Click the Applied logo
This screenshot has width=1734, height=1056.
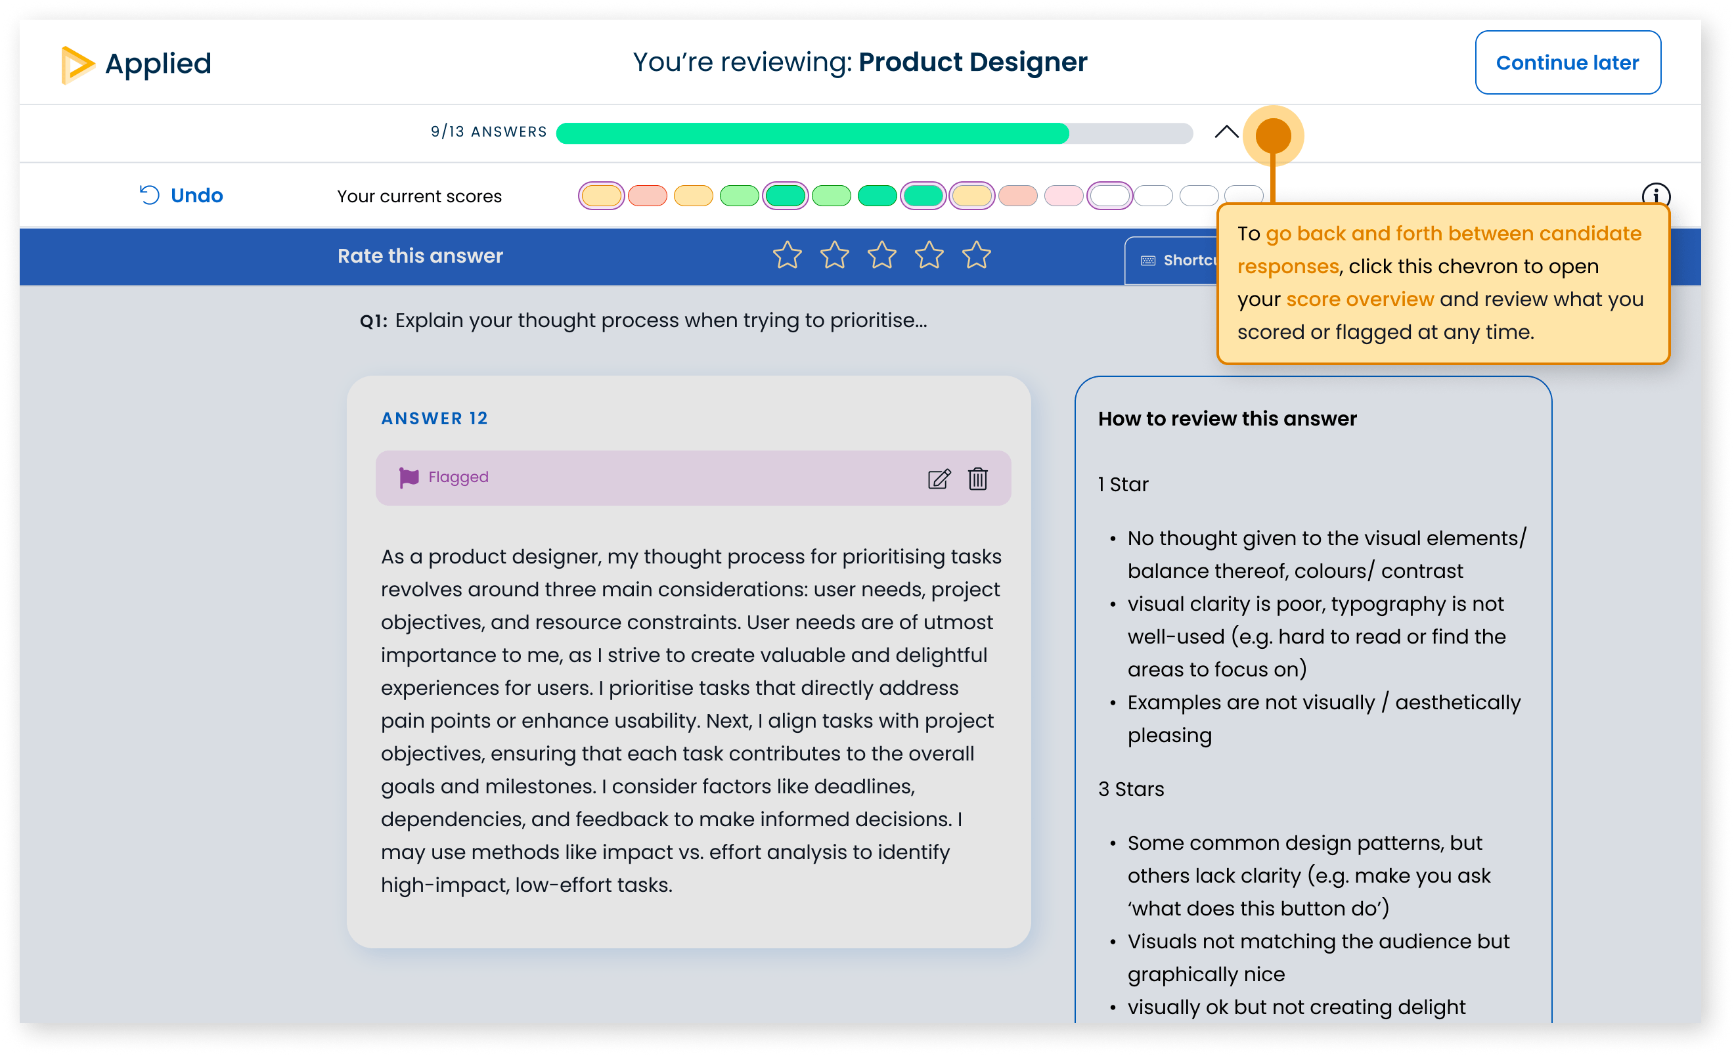137,63
